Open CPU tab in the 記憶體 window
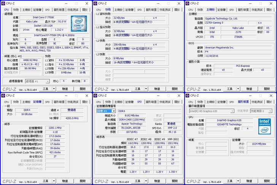 tap(6, 102)
